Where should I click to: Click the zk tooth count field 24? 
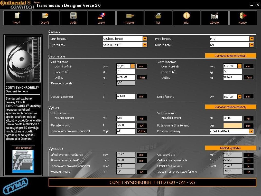(x=126, y=72)
